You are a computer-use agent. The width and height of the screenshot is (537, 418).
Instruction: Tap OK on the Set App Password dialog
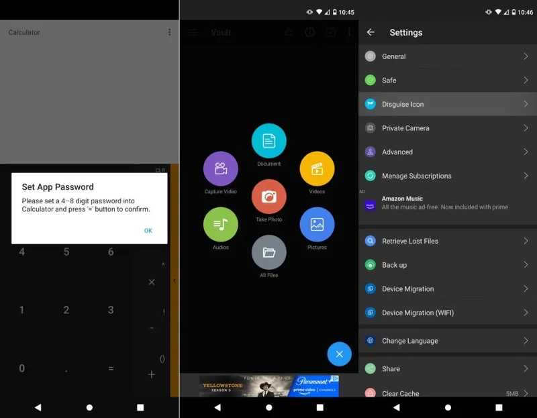[148, 230]
